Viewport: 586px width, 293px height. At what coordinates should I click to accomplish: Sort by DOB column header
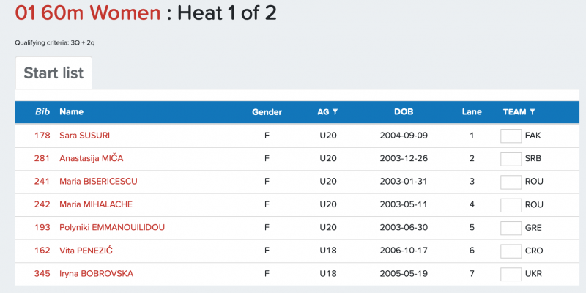click(404, 112)
